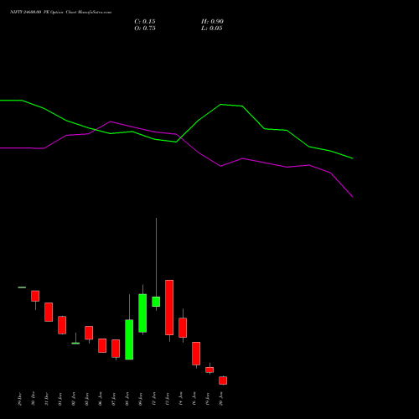
Task: Select the 07 Jan date label
Action: [x=114, y=399]
